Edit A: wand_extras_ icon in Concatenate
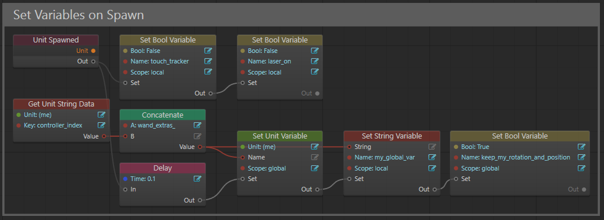 [x=198, y=125]
